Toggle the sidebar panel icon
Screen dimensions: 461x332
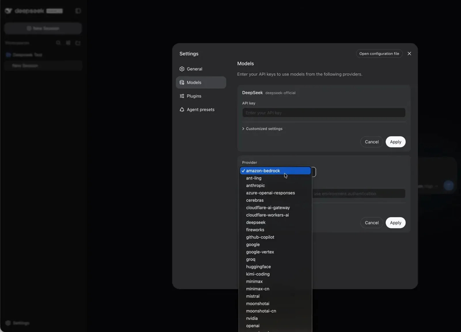[78, 11]
